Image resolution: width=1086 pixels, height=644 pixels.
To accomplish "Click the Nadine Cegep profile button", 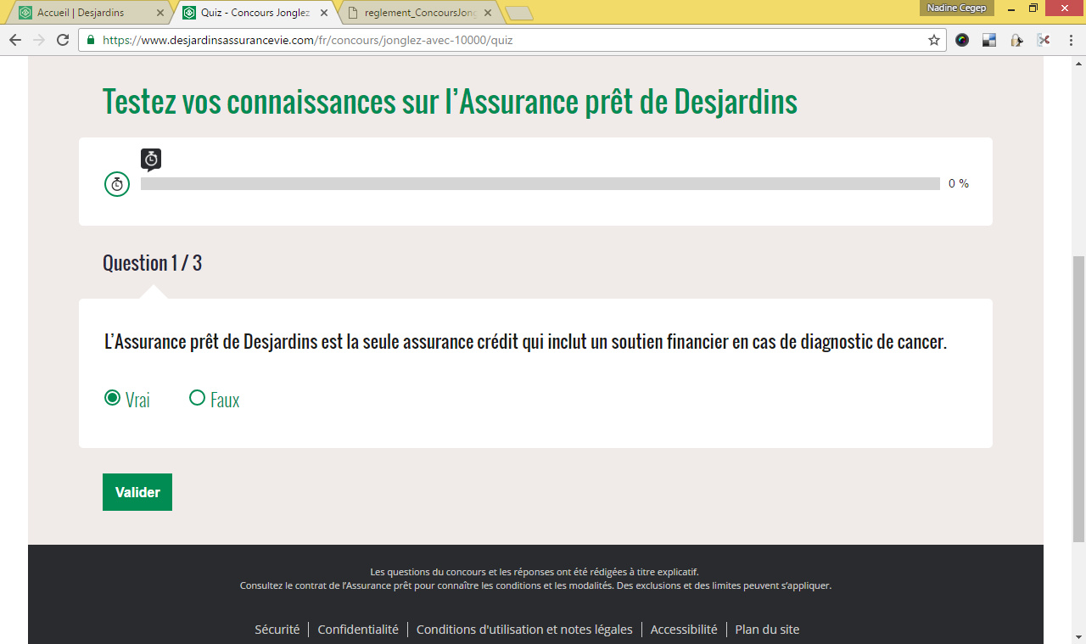I will [x=956, y=8].
